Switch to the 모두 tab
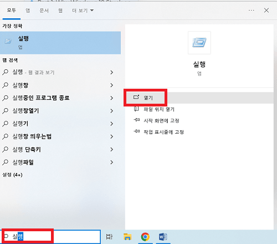 coord(12,11)
